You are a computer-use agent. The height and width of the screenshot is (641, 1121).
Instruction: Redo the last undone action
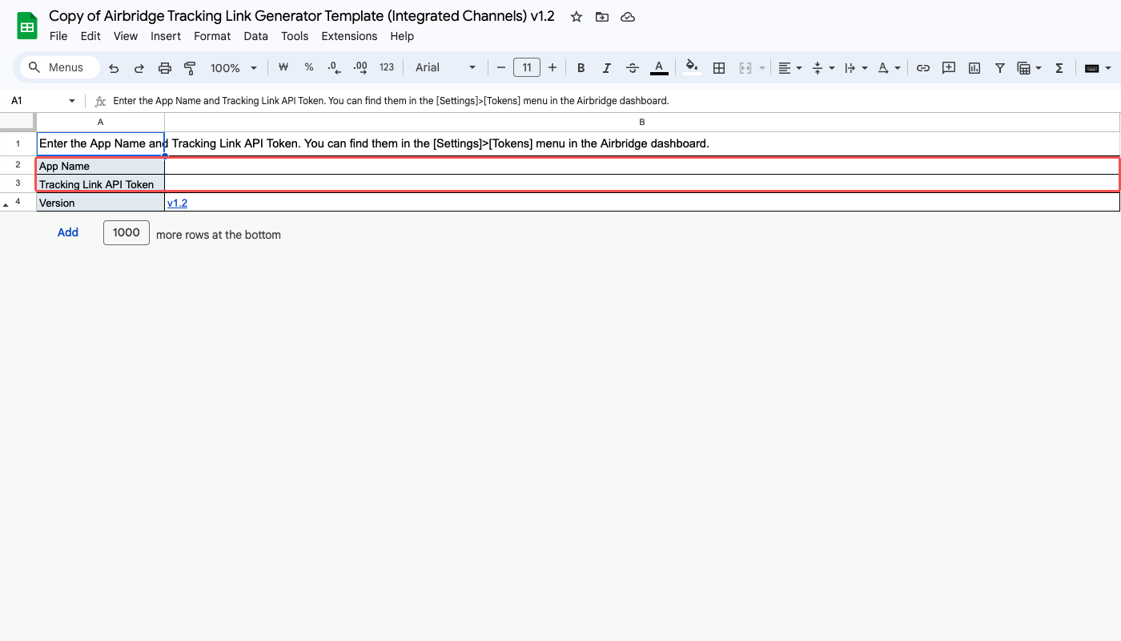pyautogui.click(x=139, y=68)
